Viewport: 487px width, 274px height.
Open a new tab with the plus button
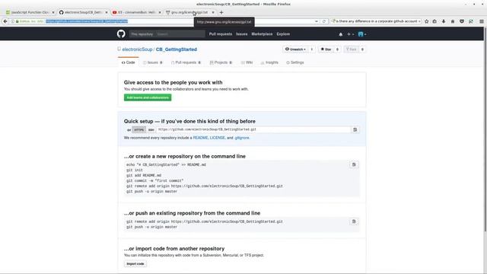tap(221, 12)
